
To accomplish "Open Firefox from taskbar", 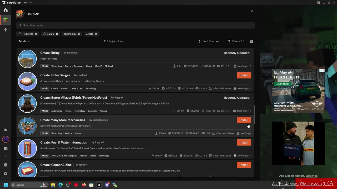I will [x=84, y=185].
